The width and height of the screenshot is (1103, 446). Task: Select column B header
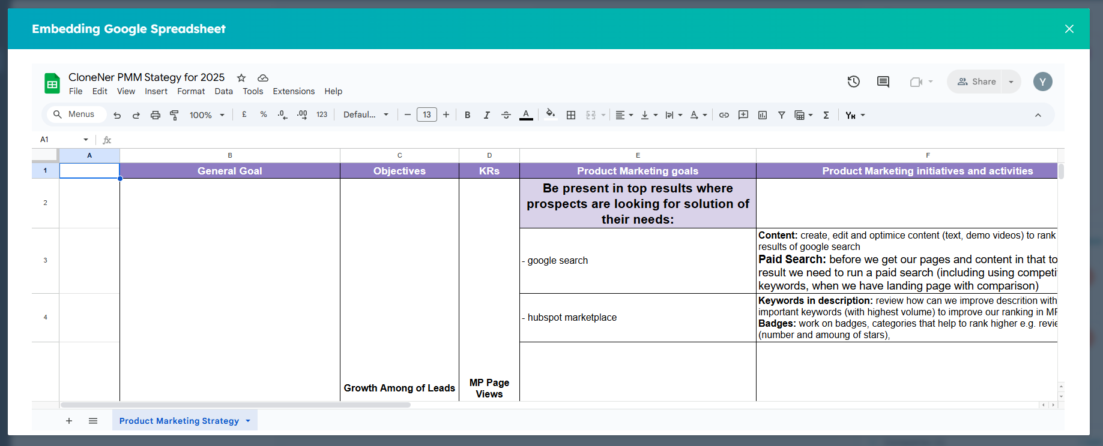click(230, 155)
